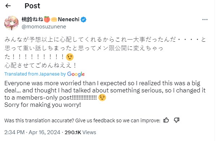Click the winking emoji in the Japanese text
Viewport: 216px width, 141px height.
(x=70, y=57)
